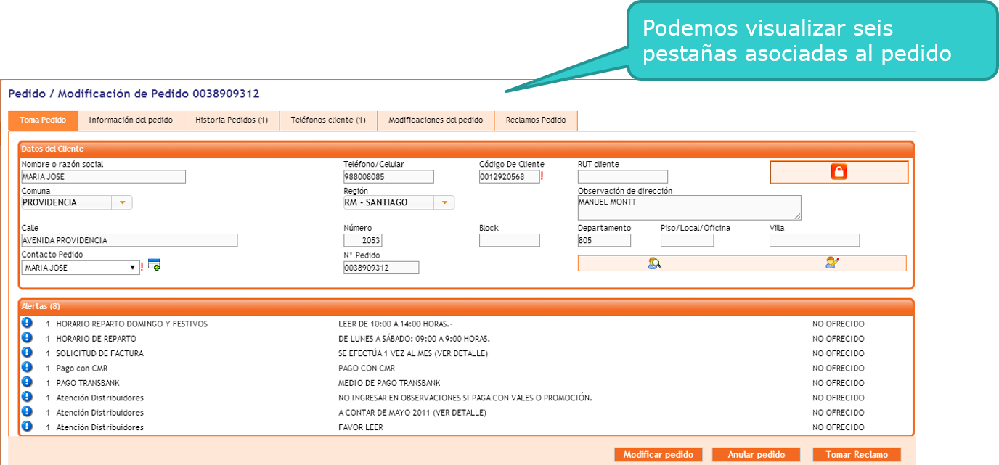The width and height of the screenshot is (999, 465).
Task: Click the PAGO TRANSBANK alert name
Action: pos(88,383)
